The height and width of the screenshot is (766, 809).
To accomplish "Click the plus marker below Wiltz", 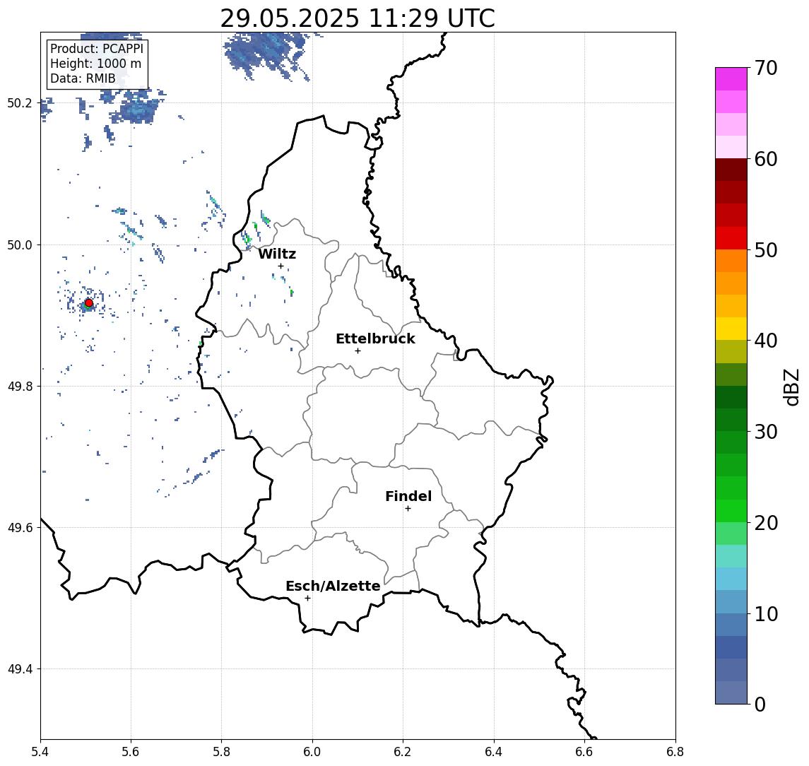I will 281,266.
